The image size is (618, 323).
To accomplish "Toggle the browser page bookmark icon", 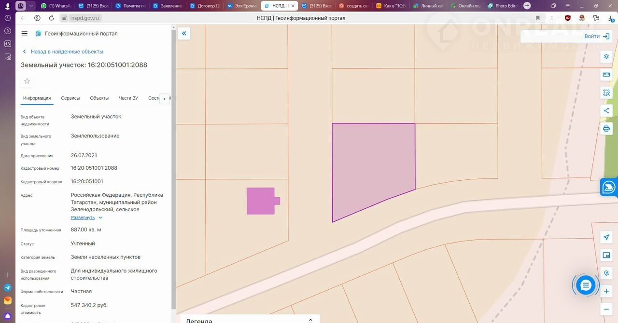I will [538, 18].
